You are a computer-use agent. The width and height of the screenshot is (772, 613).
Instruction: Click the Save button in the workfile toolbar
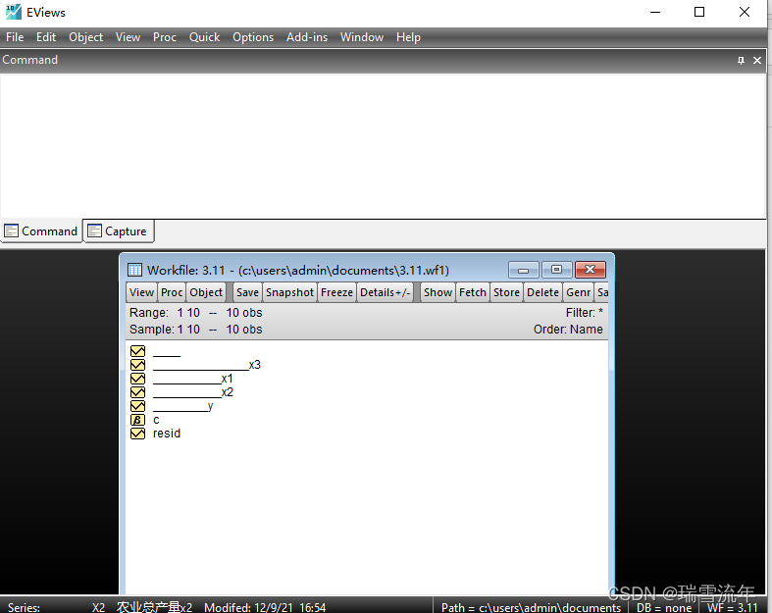pyautogui.click(x=247, y=292)
